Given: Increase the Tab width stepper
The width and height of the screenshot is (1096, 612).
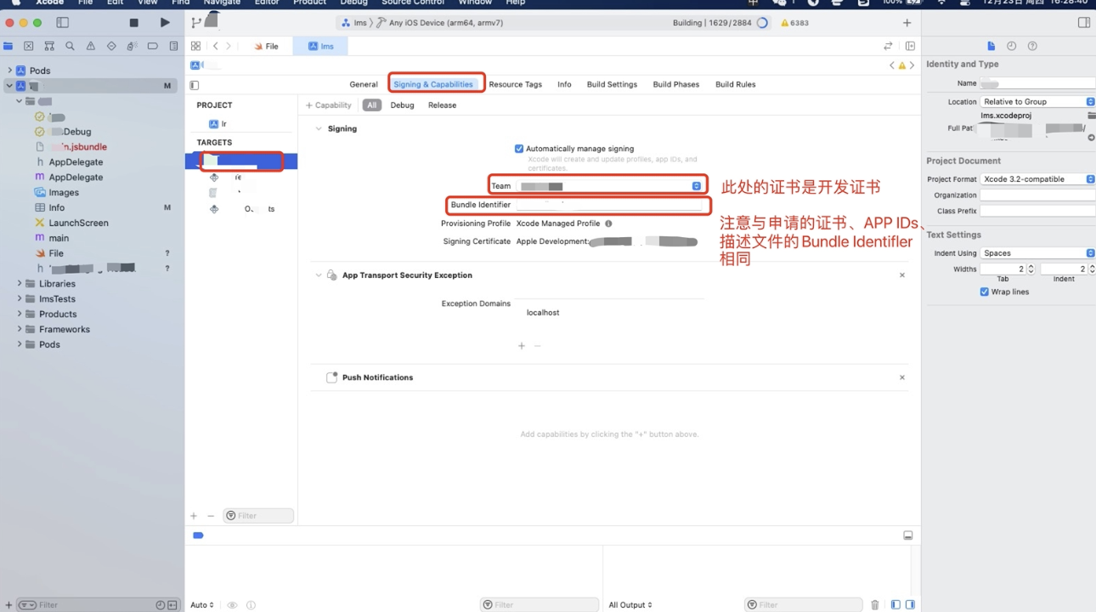Looking at the screenshot, I should [x=1031, y=266].
